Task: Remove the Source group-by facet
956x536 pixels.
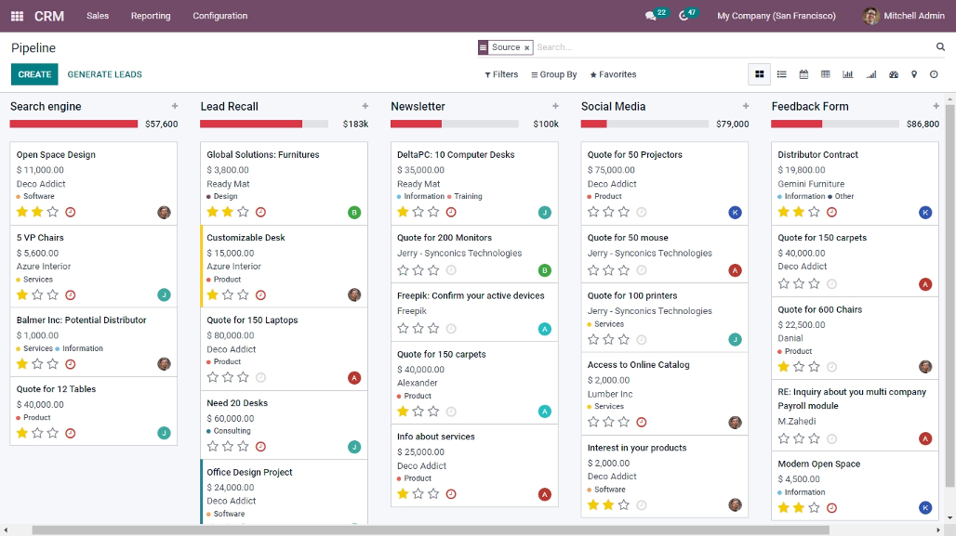Action: 526,47
